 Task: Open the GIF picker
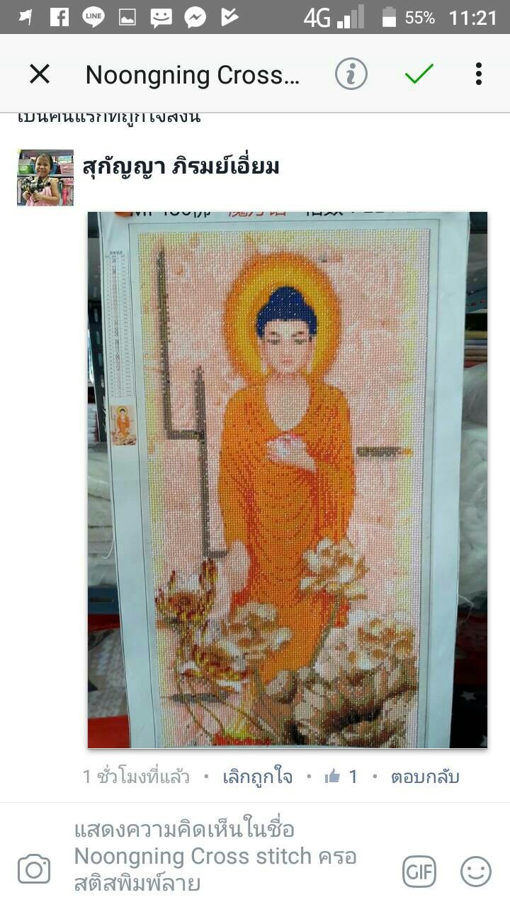419,872
